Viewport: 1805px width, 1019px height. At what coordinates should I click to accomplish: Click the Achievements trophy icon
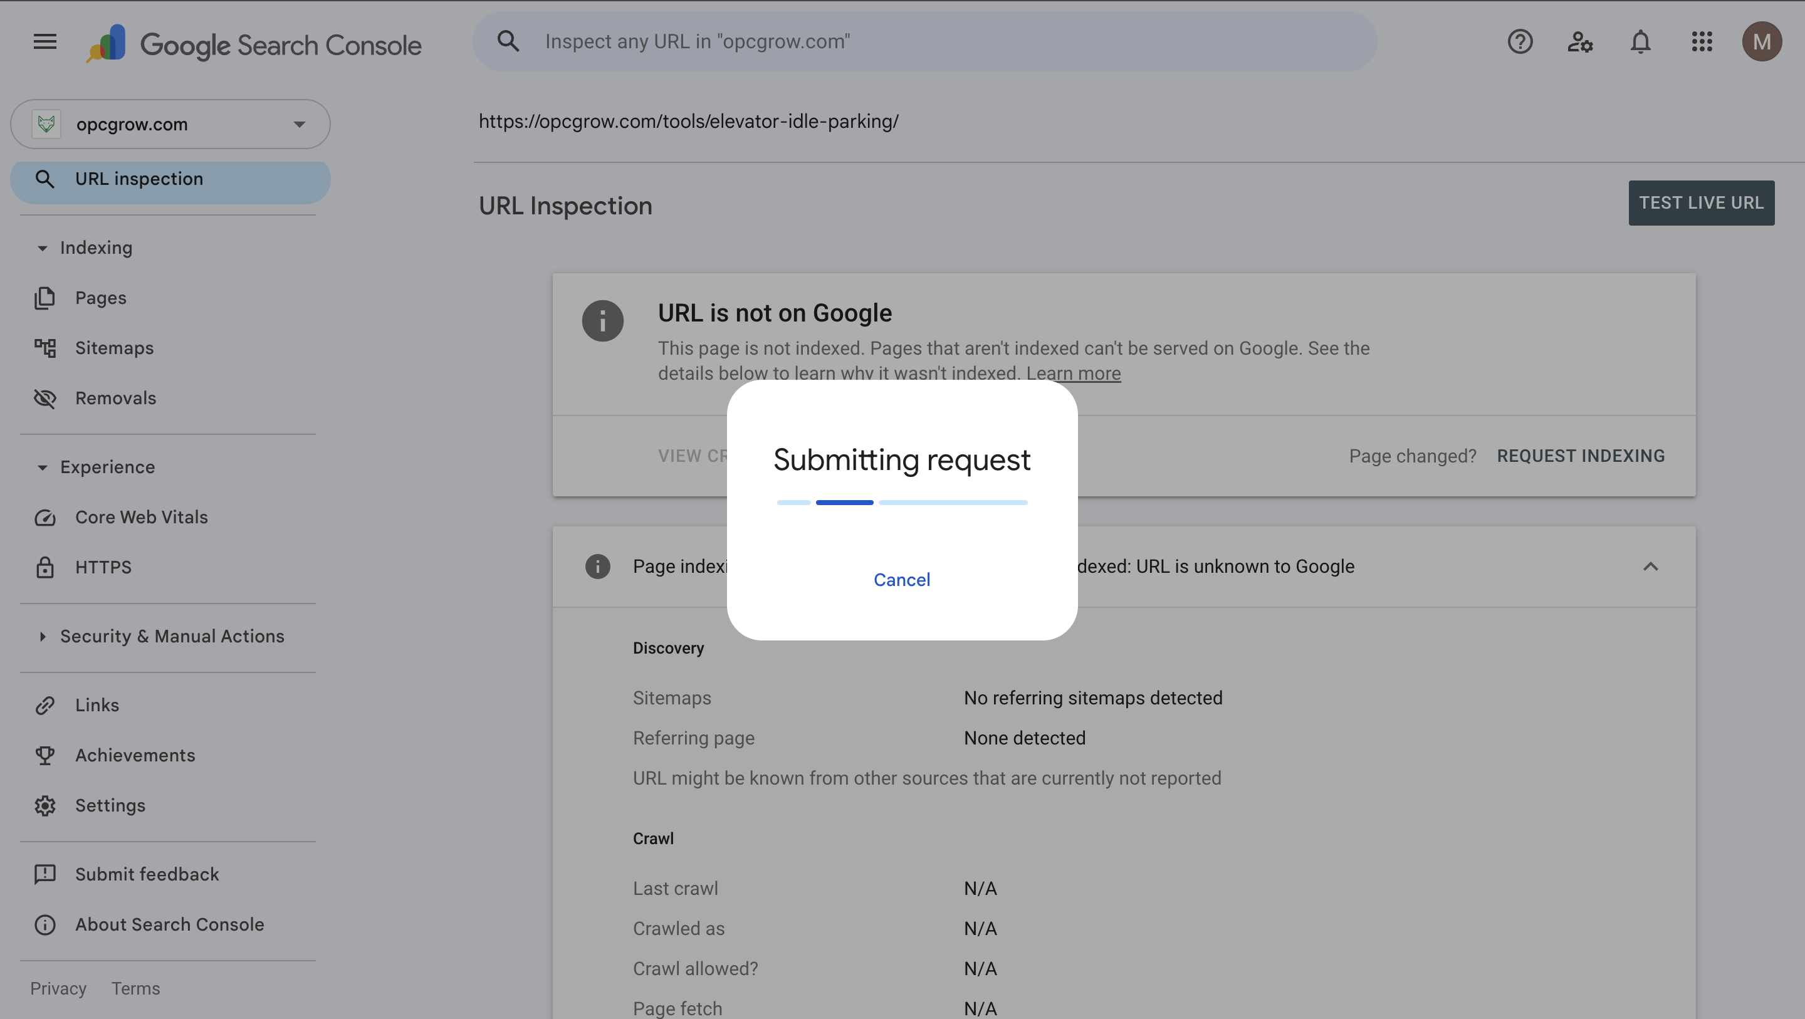pos(45,756)
